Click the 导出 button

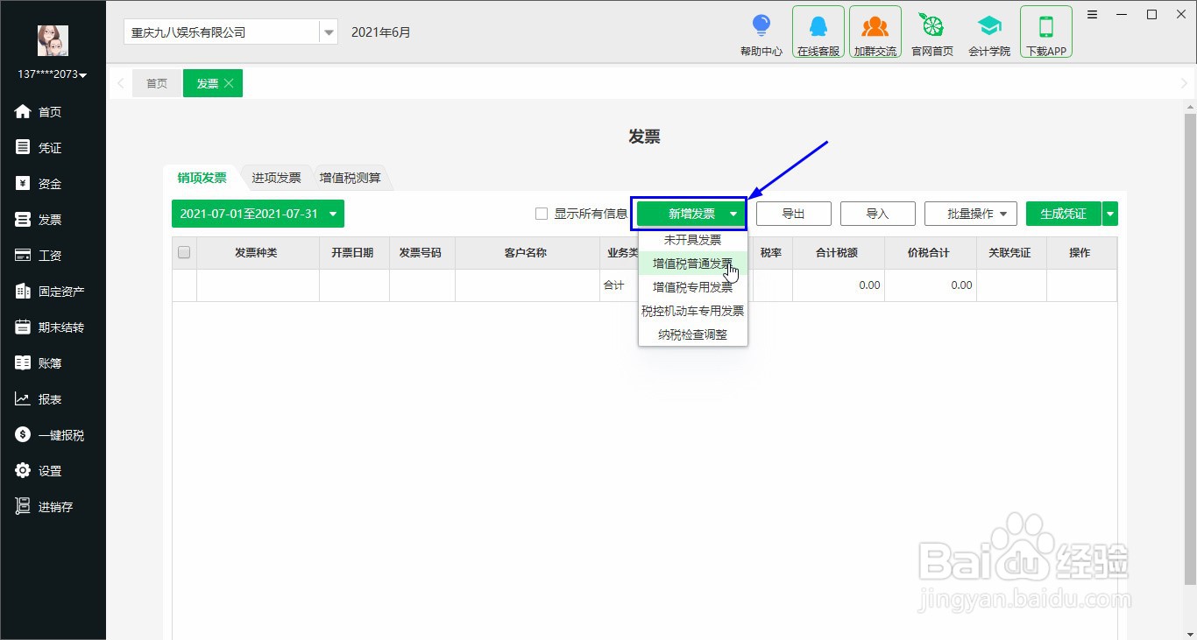coord(792,213)
